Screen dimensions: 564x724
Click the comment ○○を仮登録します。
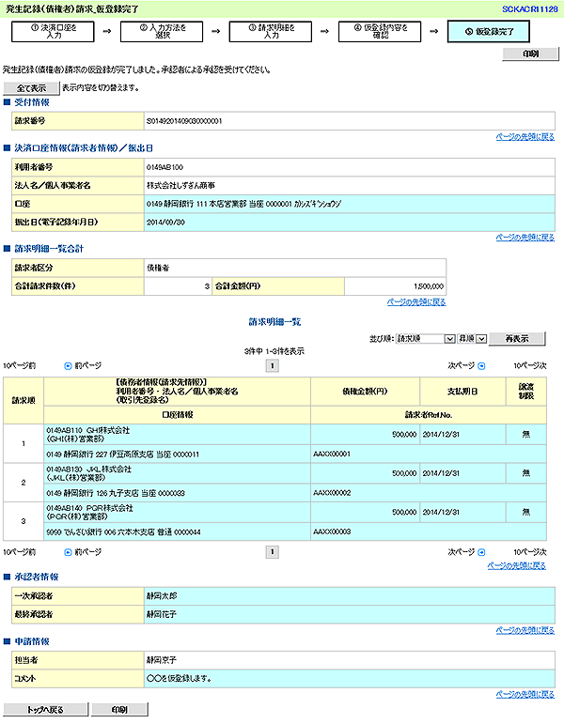pyautogui.click(x=180, y=678)
